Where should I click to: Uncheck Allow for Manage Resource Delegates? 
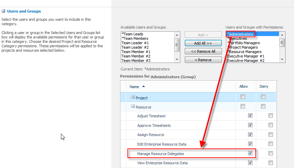point(250,153)
